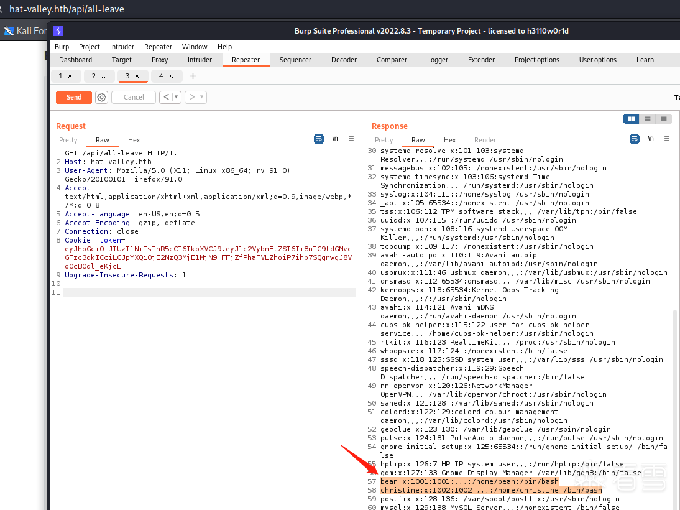680x510 pixels.
Task: Click the Host: hat-valley.htb header
Action: click(108, 162)
